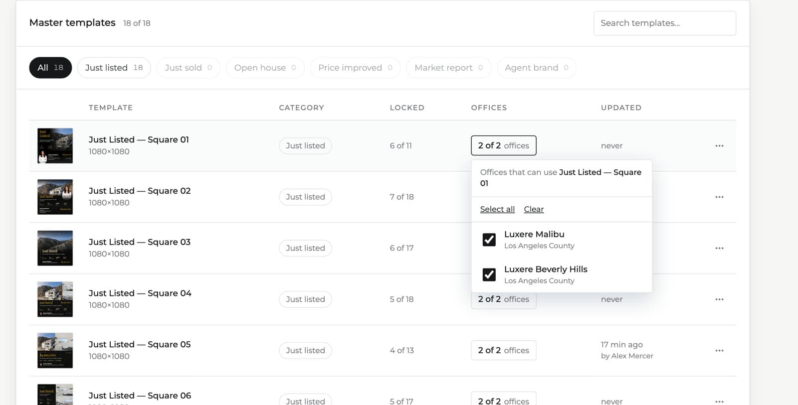This screenshot has width=798, height=405.
Task: Click the Template column header
Action: [111, 108]
